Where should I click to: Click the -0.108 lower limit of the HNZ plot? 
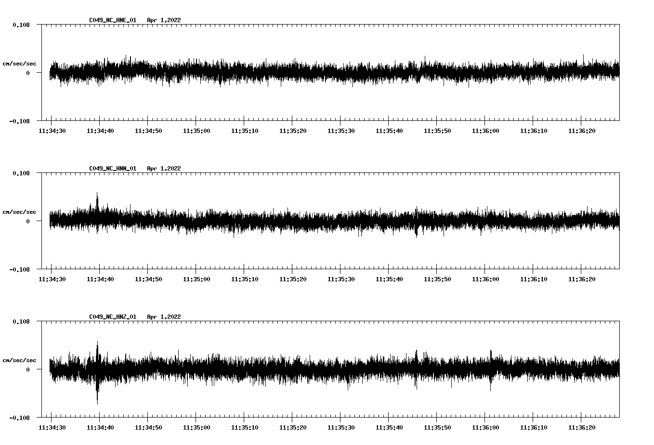pos(19,418)
